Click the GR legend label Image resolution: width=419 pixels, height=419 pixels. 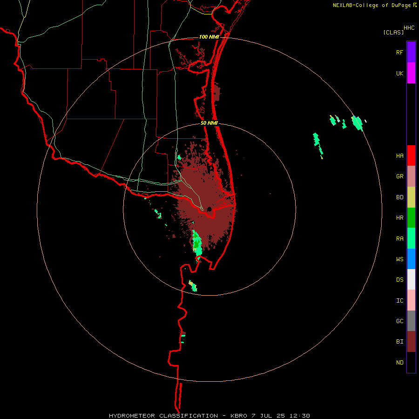click(x=399, y=176)
